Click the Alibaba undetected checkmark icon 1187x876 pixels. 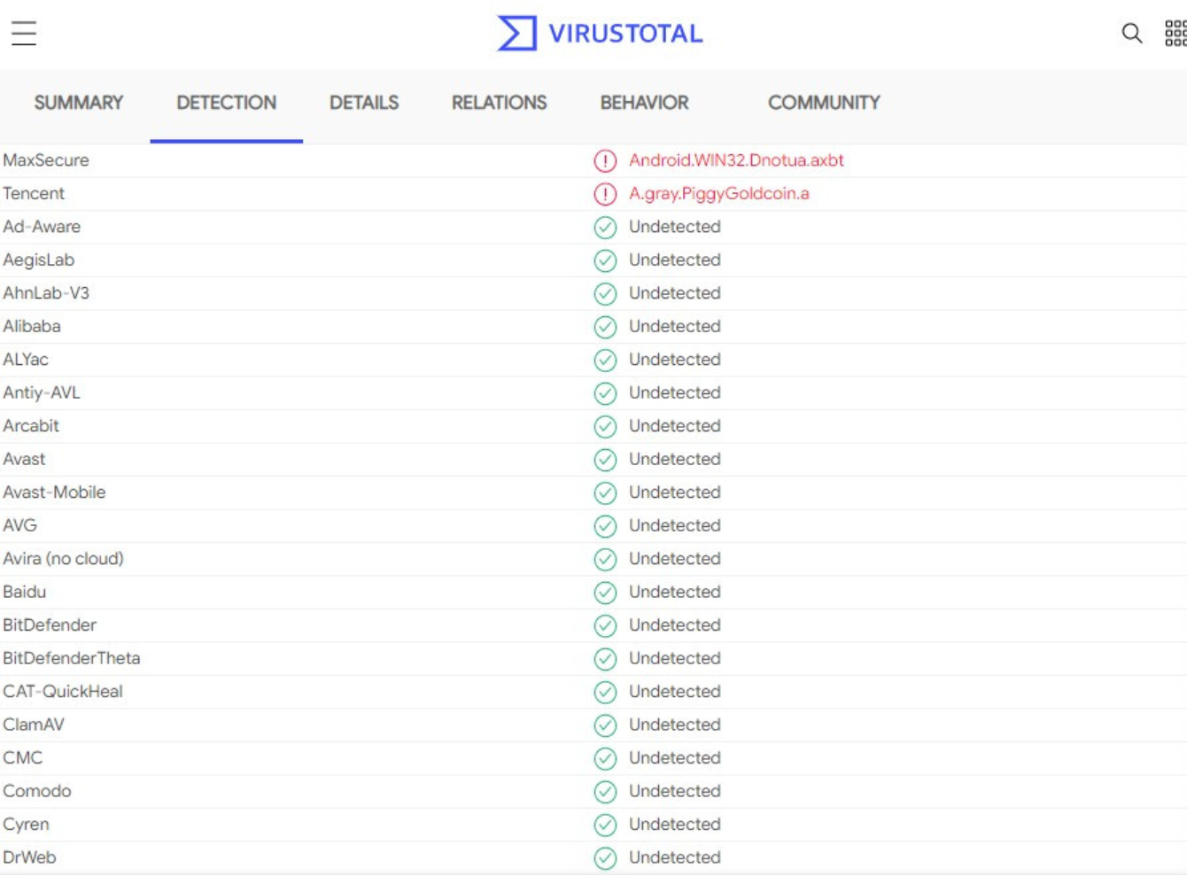click(605, 327)
